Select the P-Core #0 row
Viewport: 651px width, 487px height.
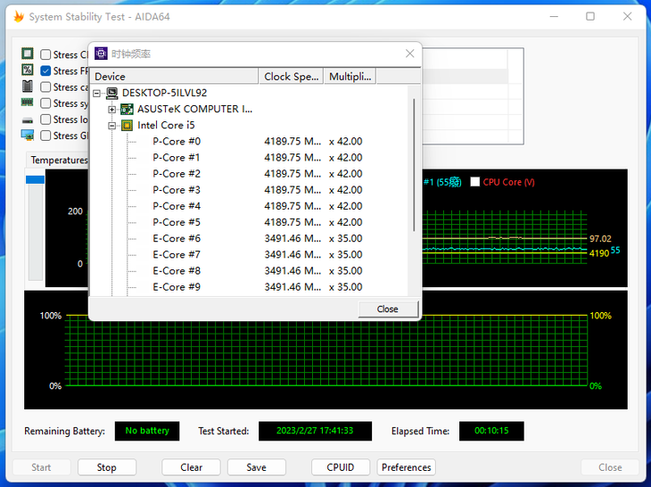248,142
